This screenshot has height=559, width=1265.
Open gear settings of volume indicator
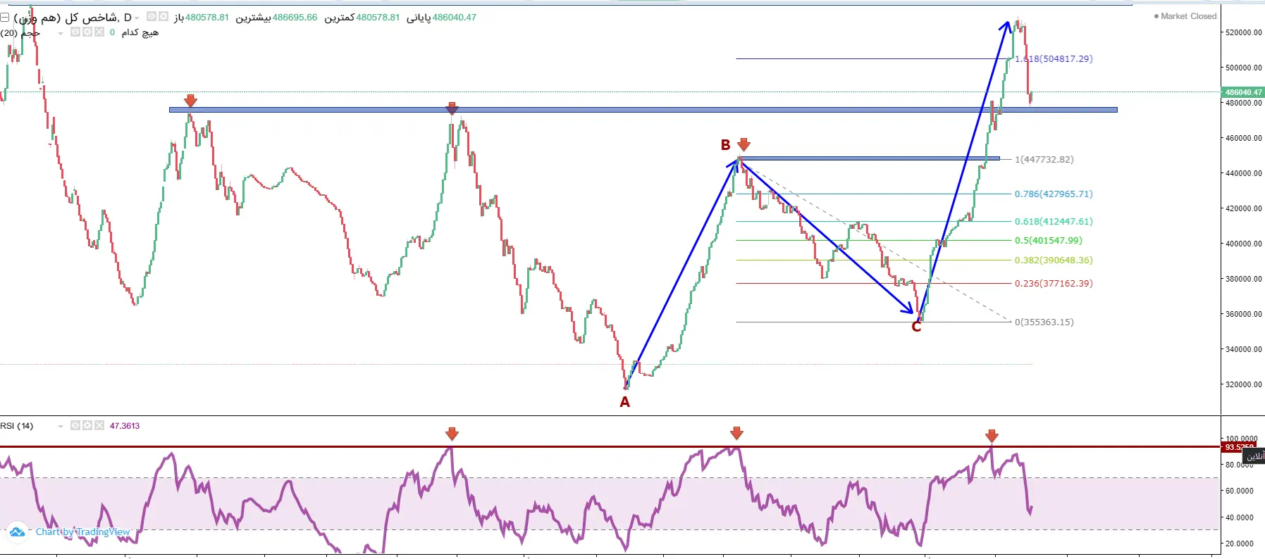tap(87, 32)
